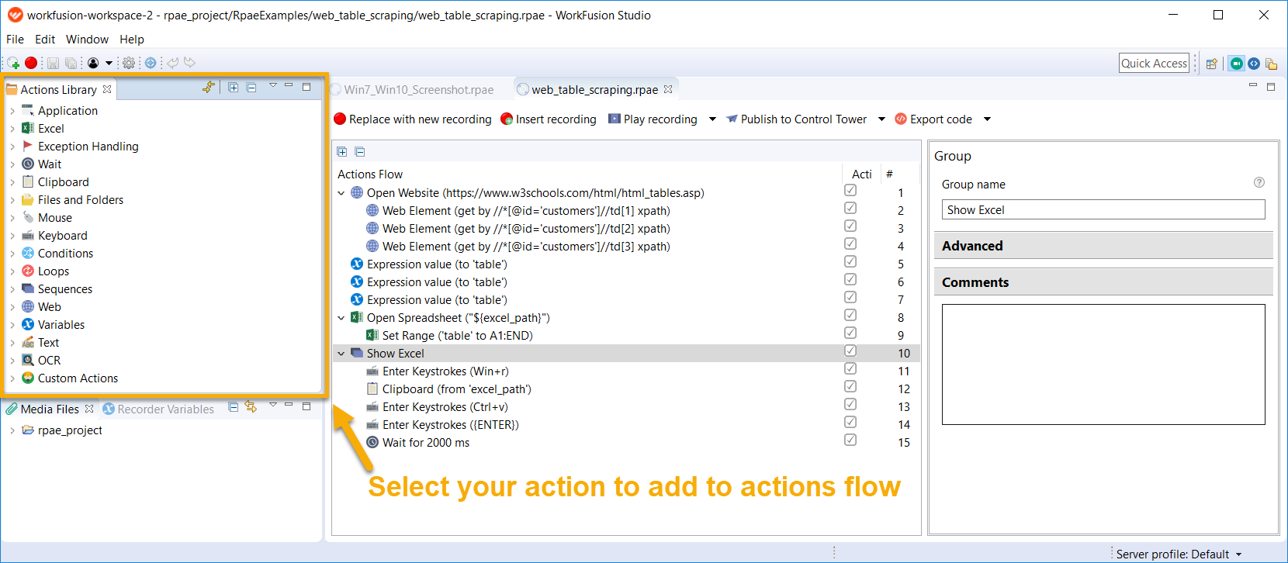Click the expand all icon above Actions Flow
This screenshot has width=1288, height=563.
pyautogui.click(x=342, y=152)
